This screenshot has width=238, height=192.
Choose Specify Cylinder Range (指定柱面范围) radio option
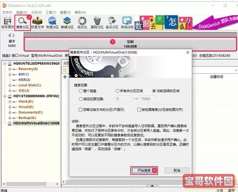coord(81,99)
